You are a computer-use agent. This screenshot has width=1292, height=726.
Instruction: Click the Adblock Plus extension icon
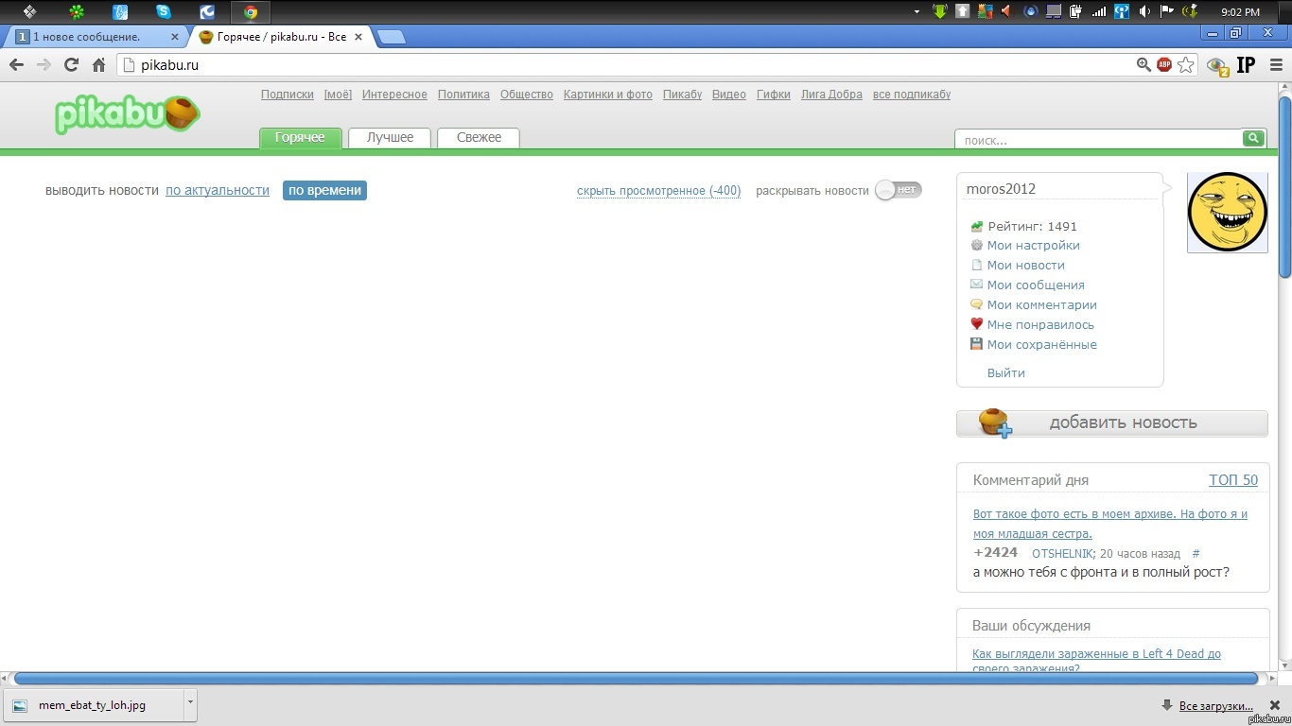(1164, 65)
